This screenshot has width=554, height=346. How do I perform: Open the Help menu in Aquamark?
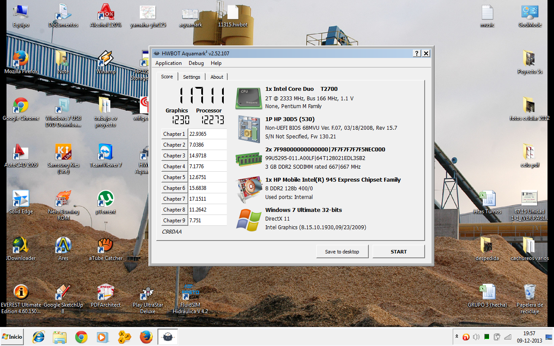(216, 63)
